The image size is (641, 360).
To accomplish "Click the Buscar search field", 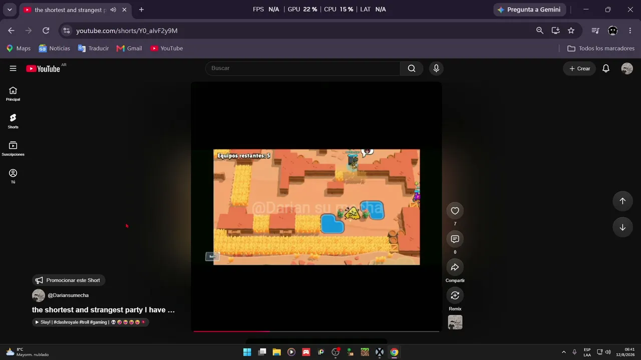I will (302, 68).
